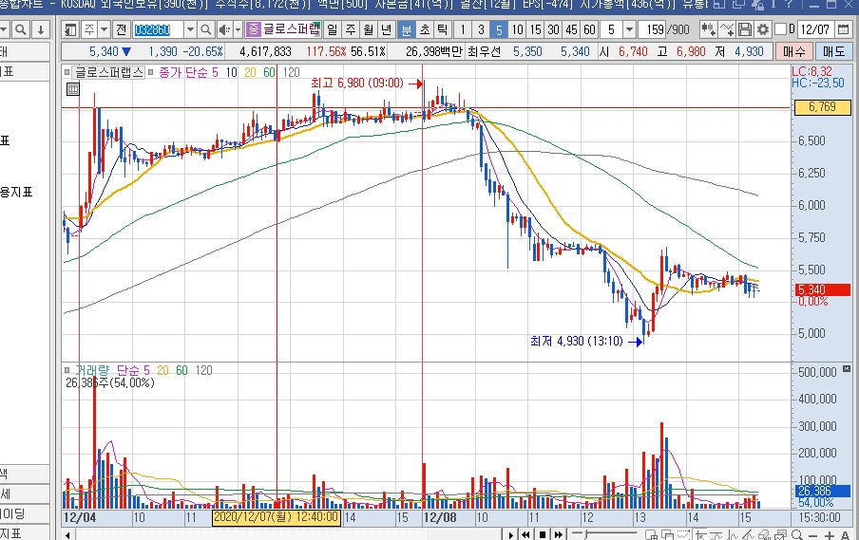Click the 최고 6,980 (09:00) high label
This screenshot has height=540, width=859.
356,84
